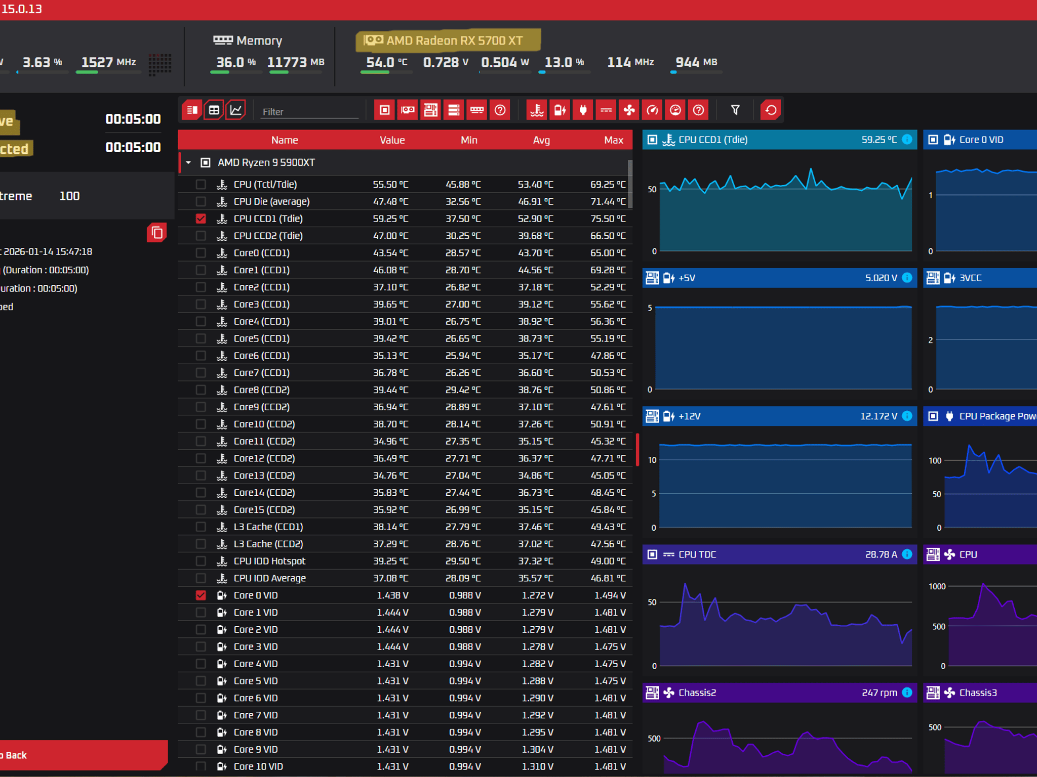Switch to the graph view icon
Viewport: 1037px width, 777px height.
236,110
